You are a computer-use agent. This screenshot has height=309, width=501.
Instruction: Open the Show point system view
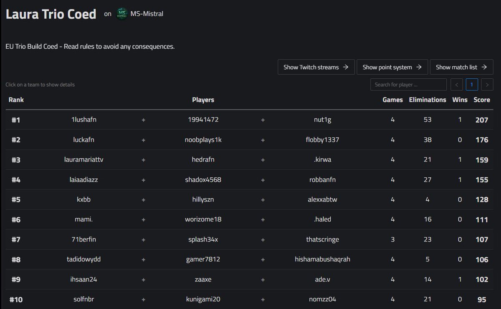pos(392,67)
